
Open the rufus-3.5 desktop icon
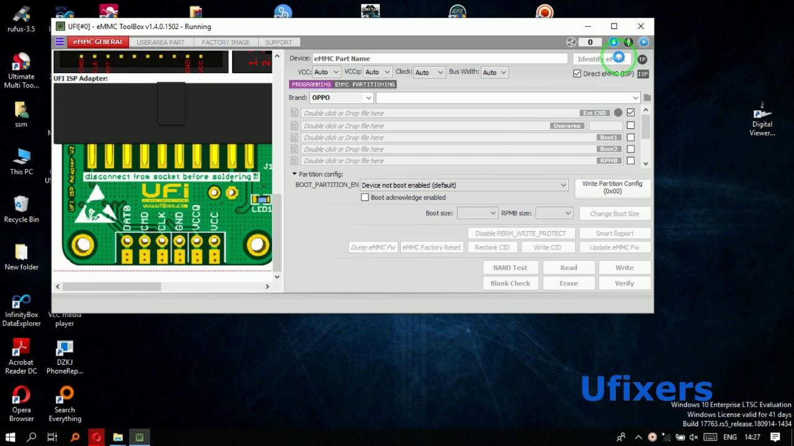pyautogui.click(x=21, y=19)
